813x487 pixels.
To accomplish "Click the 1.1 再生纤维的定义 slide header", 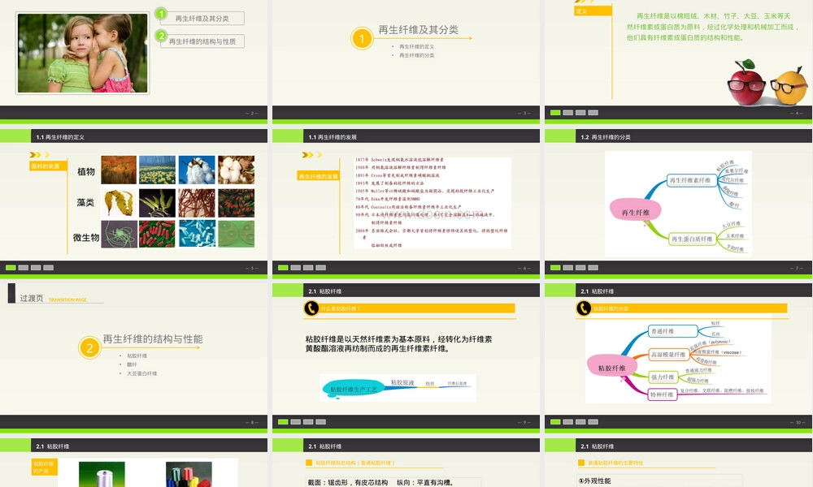I will (60, 137).
